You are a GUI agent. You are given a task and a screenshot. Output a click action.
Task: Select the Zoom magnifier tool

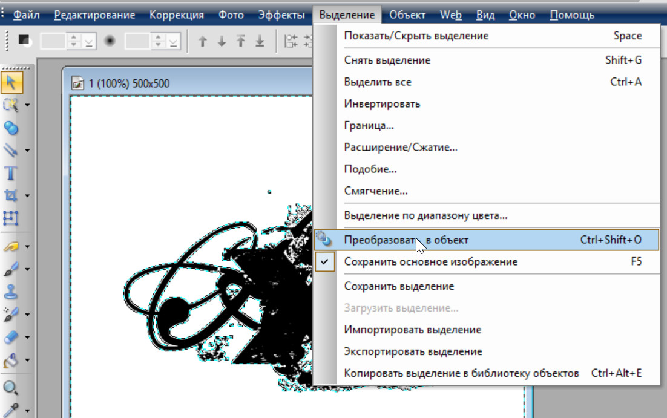11,387
